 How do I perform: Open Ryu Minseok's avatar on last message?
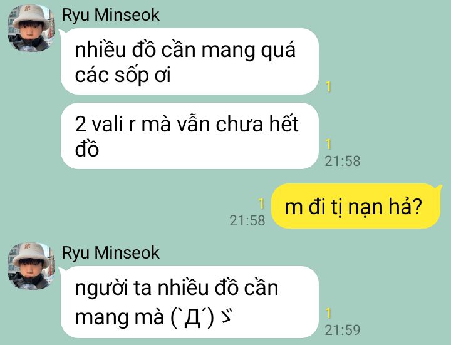pos(31,266)
